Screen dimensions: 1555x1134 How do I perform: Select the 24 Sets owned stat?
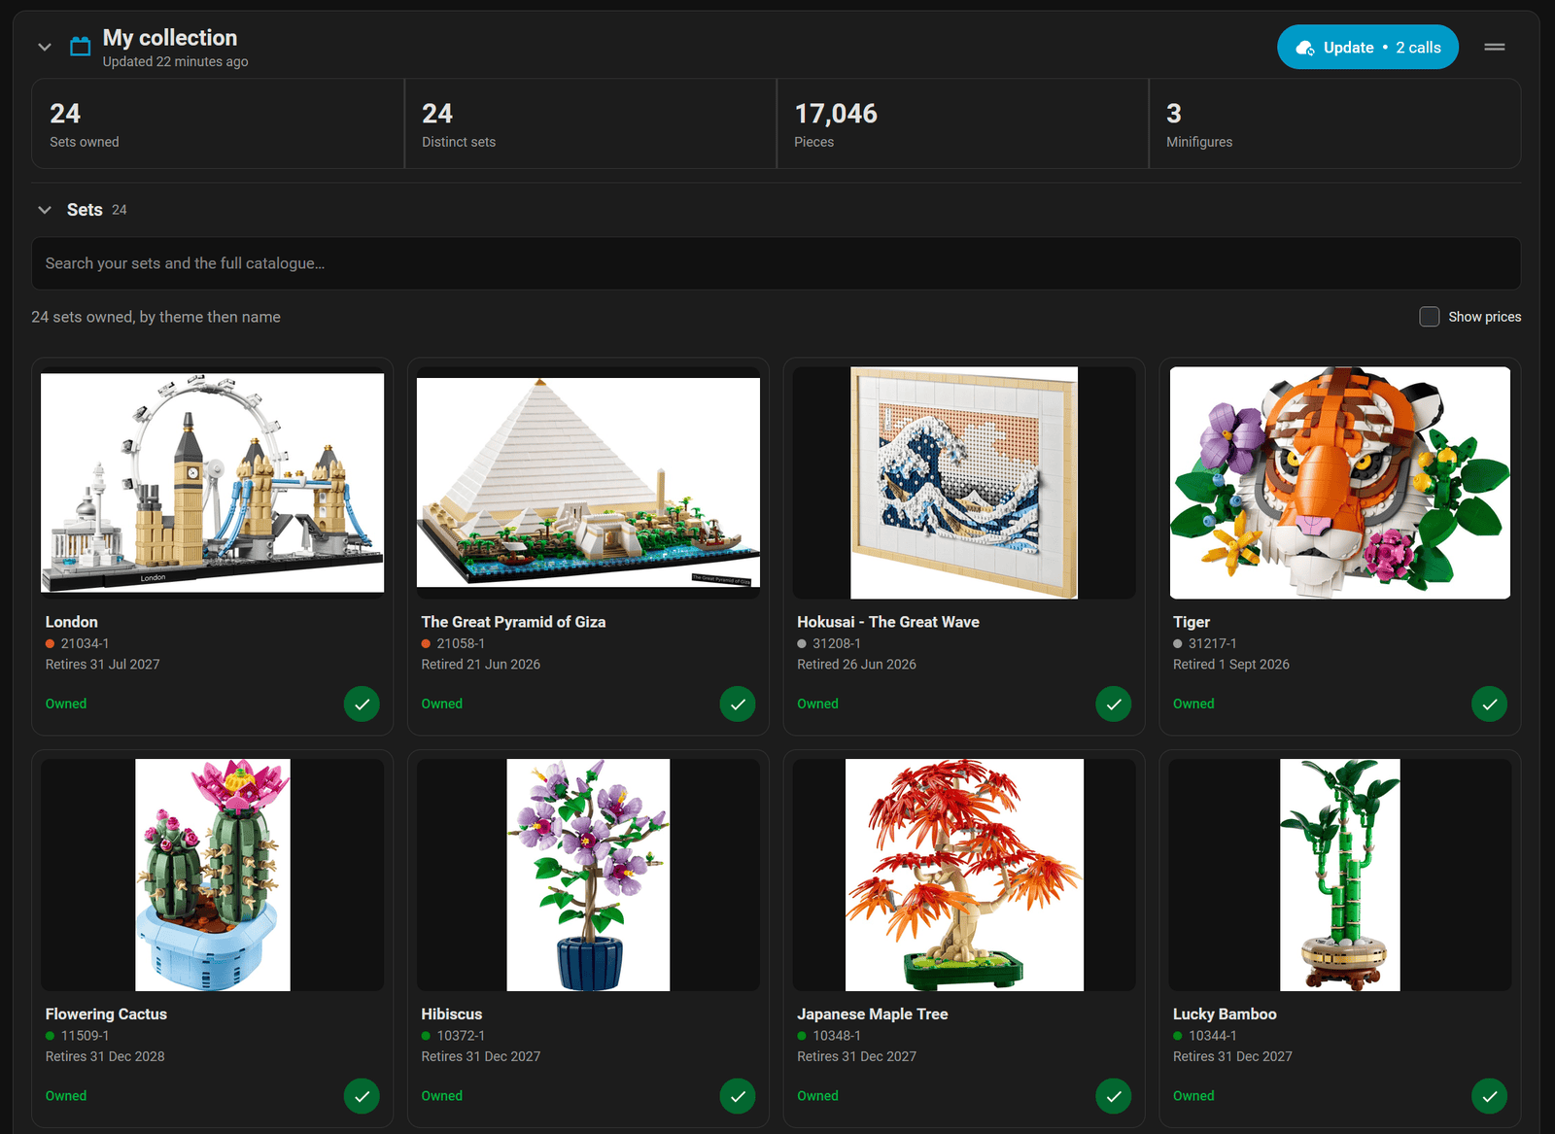218,123
